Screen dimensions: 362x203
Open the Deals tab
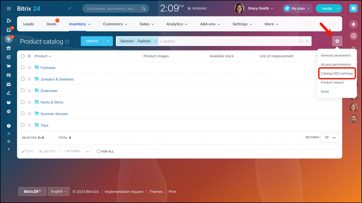pyautogui.click(x=51, y=24)
